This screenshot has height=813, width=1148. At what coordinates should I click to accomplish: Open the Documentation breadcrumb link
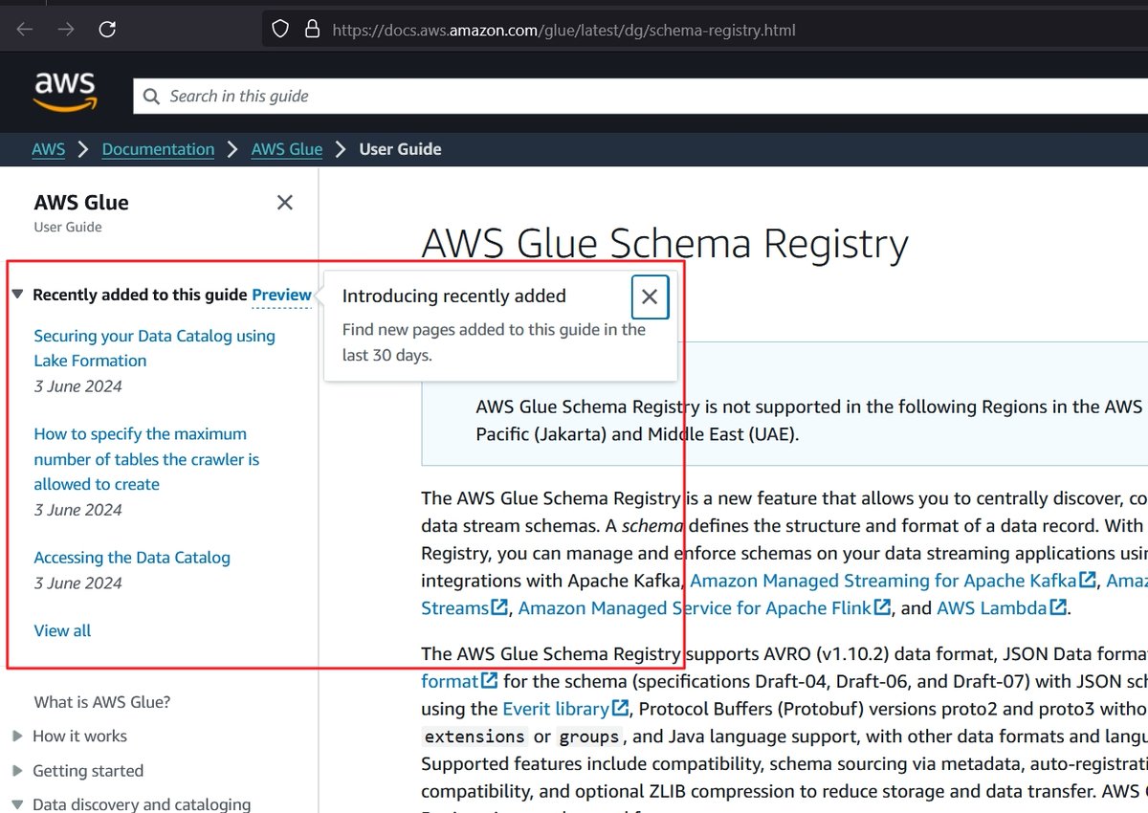[x=158, y=149]
